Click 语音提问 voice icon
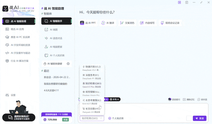The image size is (212, 124). 174,100
